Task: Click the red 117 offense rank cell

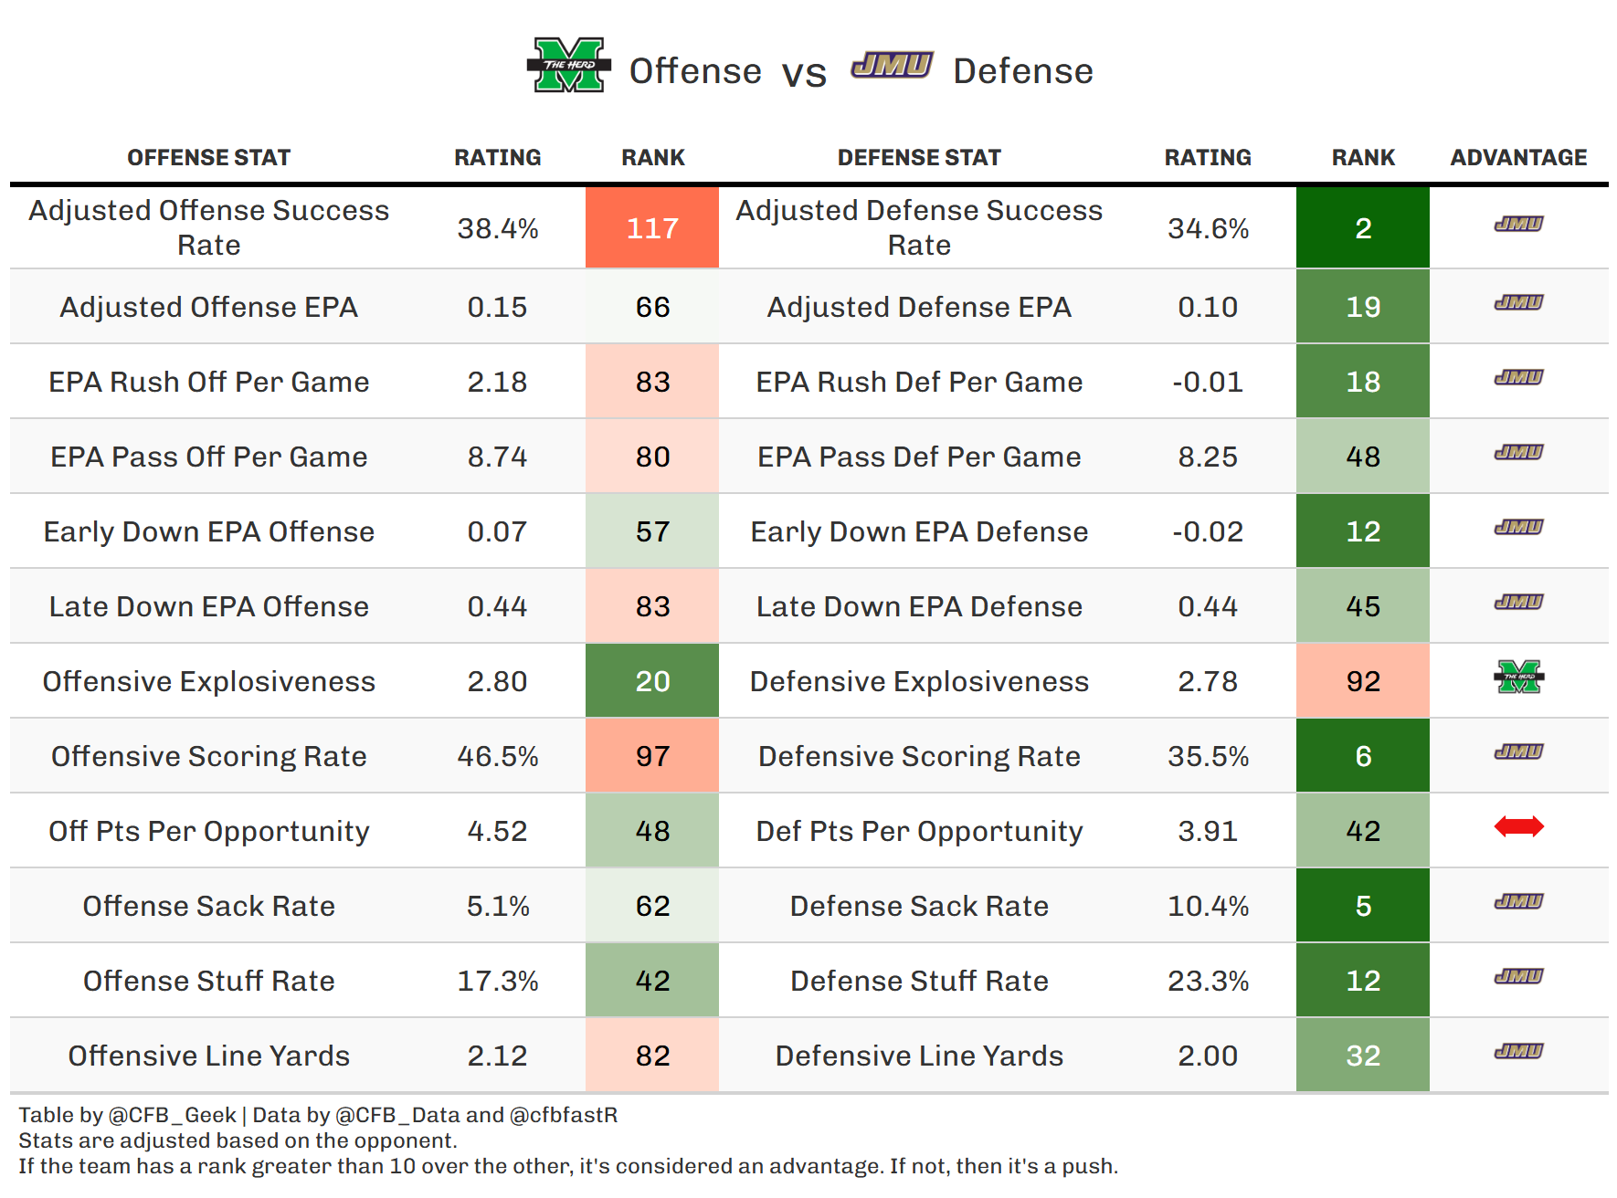Action: [x=652, y=228]
